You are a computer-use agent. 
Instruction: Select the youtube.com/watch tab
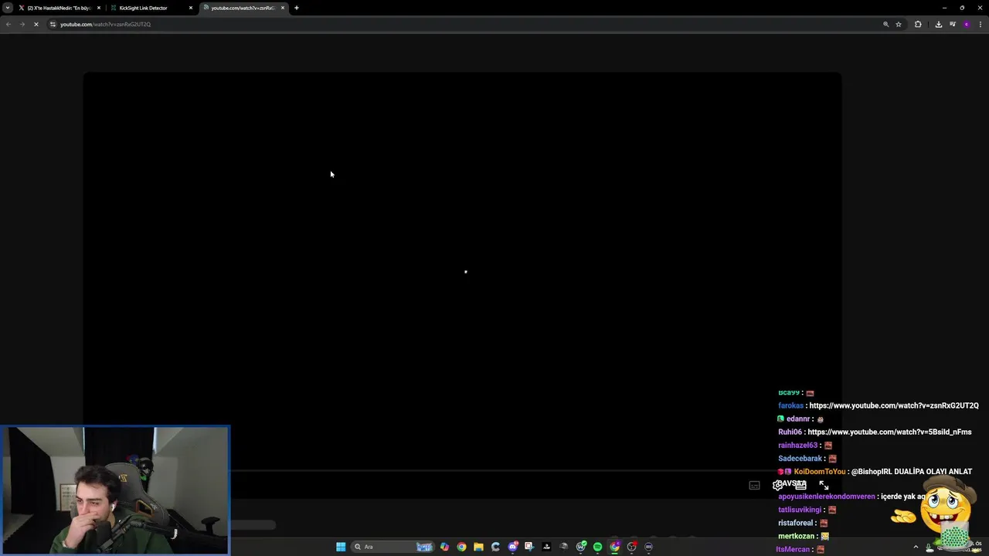(243, 8)
